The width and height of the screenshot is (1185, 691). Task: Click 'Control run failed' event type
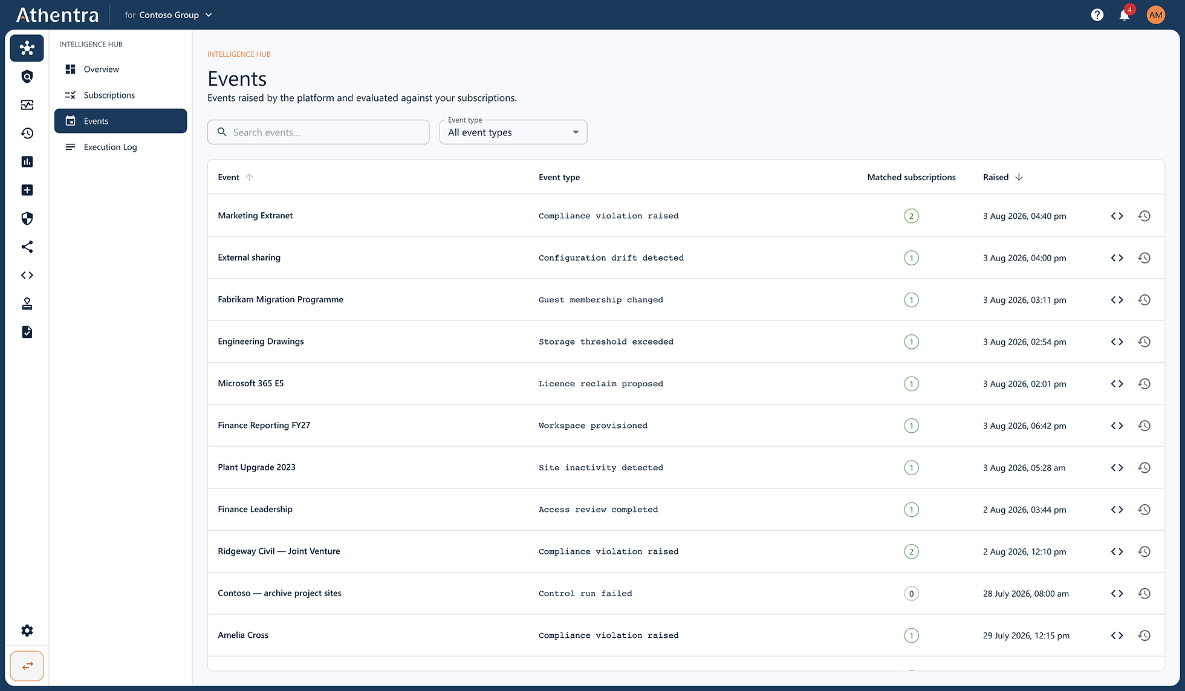(585, 594)
